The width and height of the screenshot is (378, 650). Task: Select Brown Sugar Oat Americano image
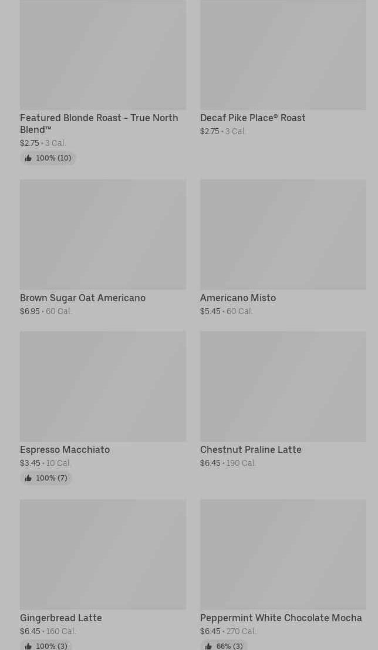pyautogui.click(x=103, y=234)
